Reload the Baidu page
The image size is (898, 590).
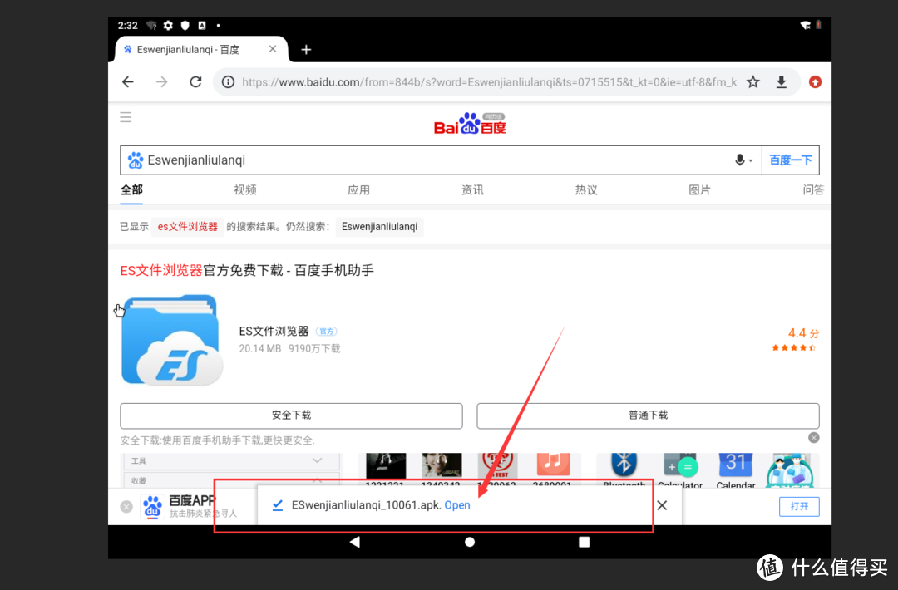[196, 81]
